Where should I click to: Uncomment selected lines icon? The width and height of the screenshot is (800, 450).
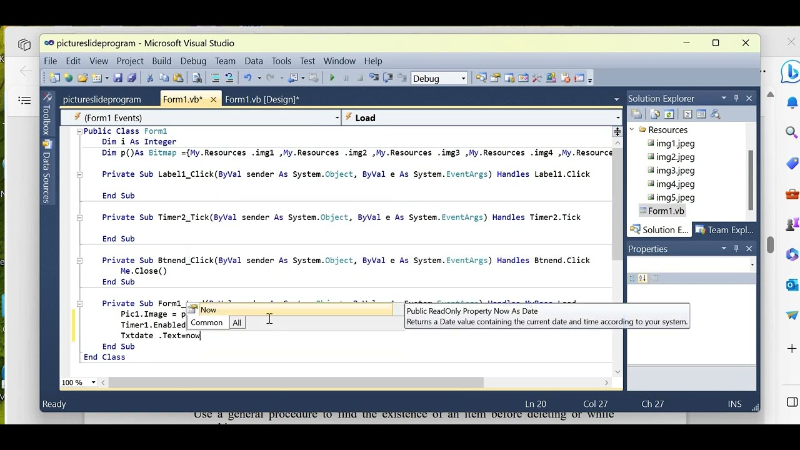click(x=229, y=78)
